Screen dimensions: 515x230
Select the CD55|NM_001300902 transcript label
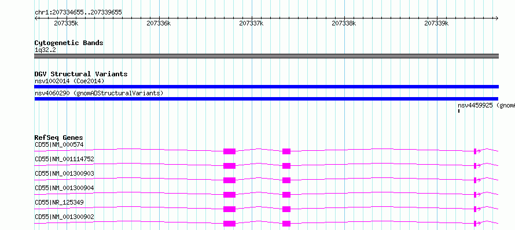(x=64, y=217)
